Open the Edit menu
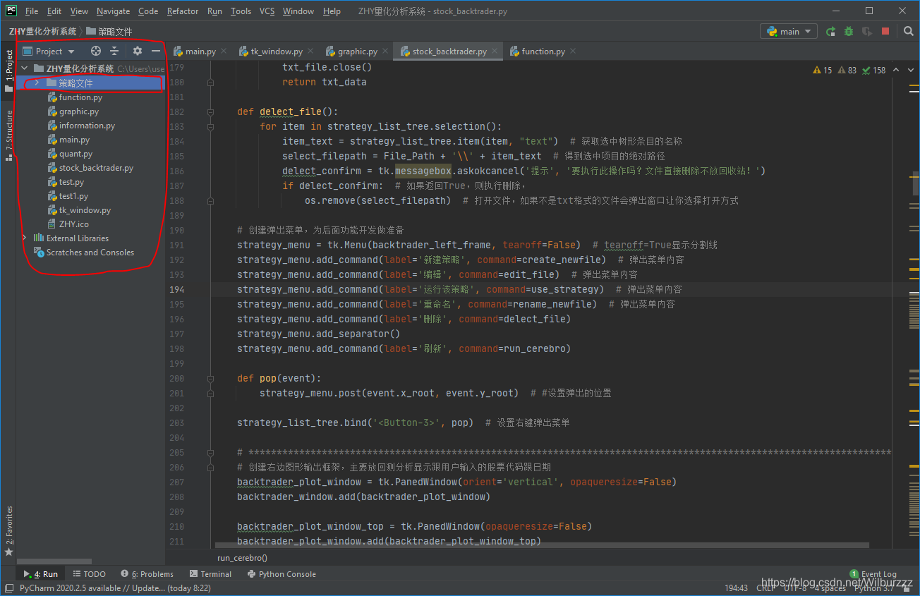The height and width of the screenshot is (596, 920). 54,11
